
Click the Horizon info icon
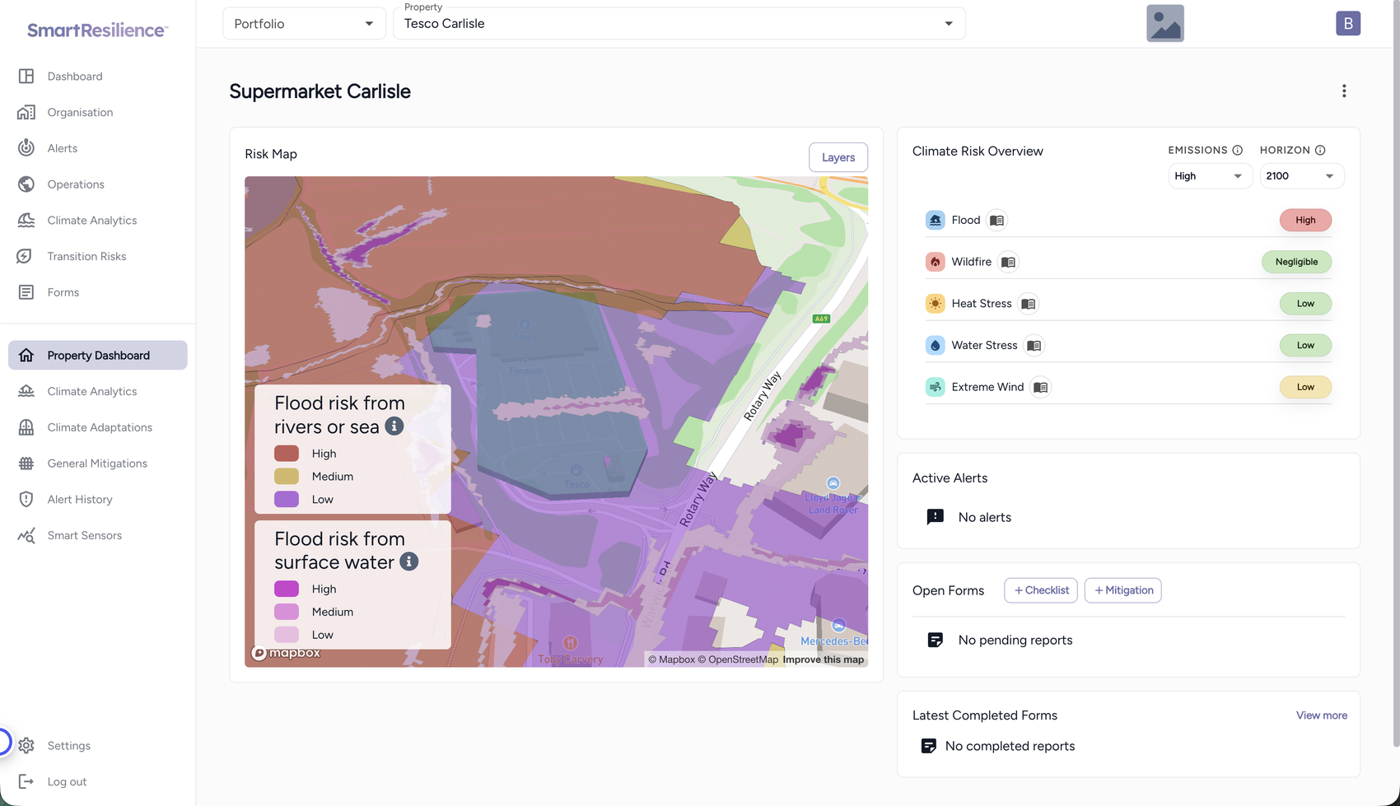[x=1320, y=150]
